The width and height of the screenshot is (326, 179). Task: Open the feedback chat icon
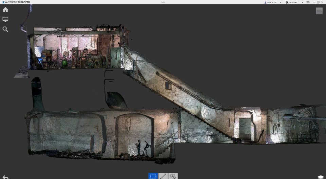(308, 2)
